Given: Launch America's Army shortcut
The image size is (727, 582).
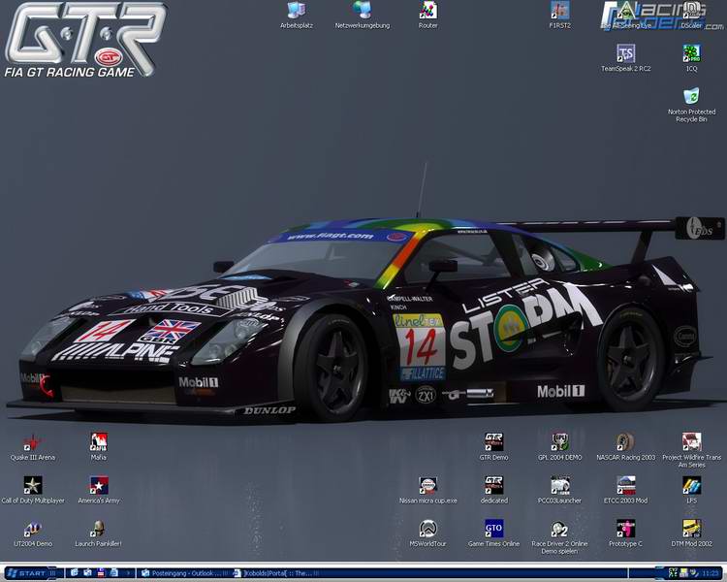Looking at the screenshot, I should 99,490.
